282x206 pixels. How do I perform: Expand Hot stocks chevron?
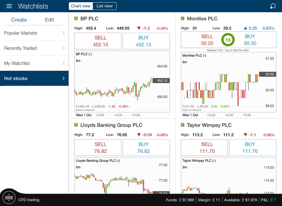64,78
